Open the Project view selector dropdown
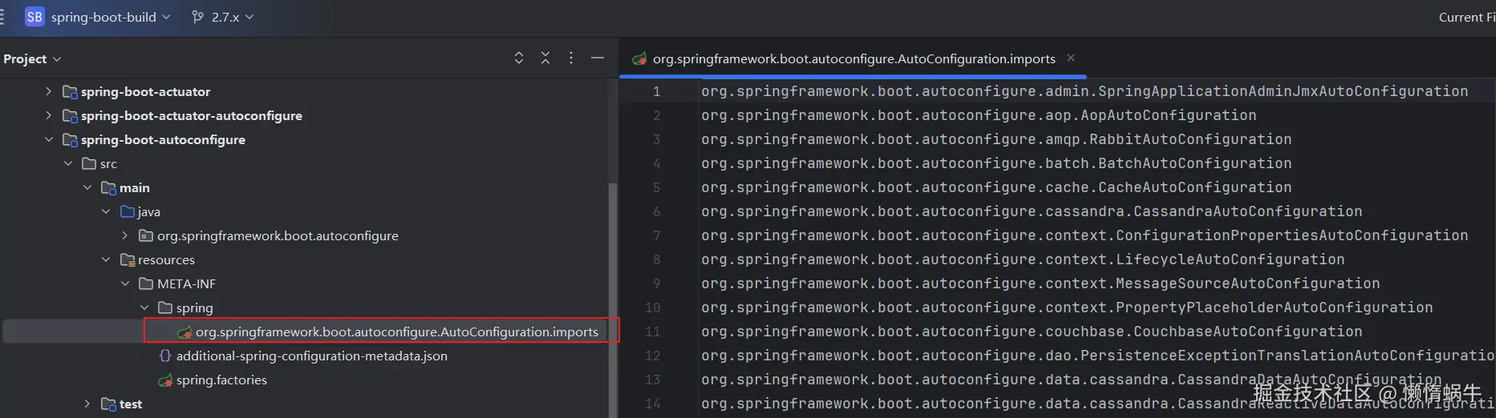This screenshot has width=1496, height=418. (x=32, y=58)
